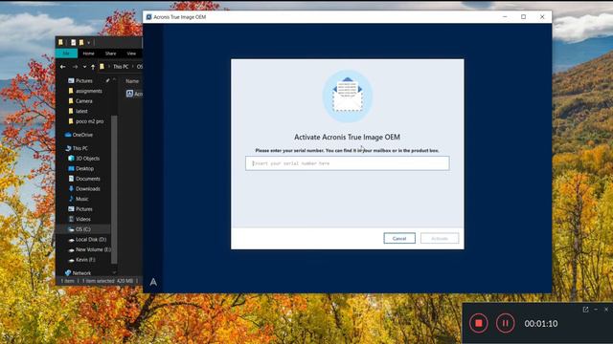Open Downloads under This PC
This screenshot has width=613, height=344.
(87, 189)
